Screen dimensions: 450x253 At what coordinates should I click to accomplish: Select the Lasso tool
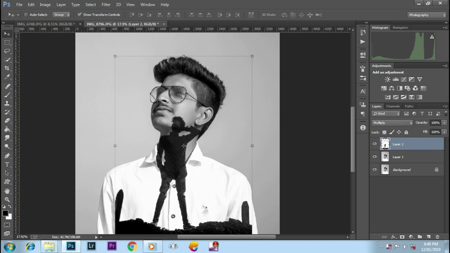[x=7, y=51]
